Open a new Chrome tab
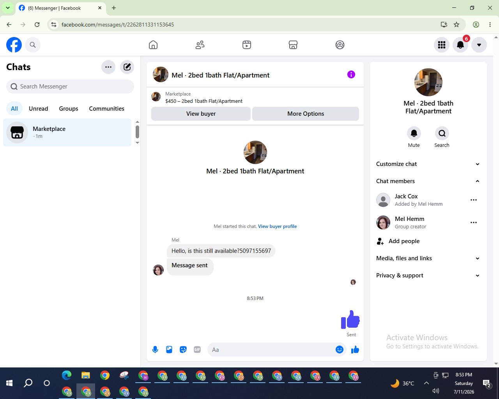The height and width of the screenshot is (399, 499). 114,8
